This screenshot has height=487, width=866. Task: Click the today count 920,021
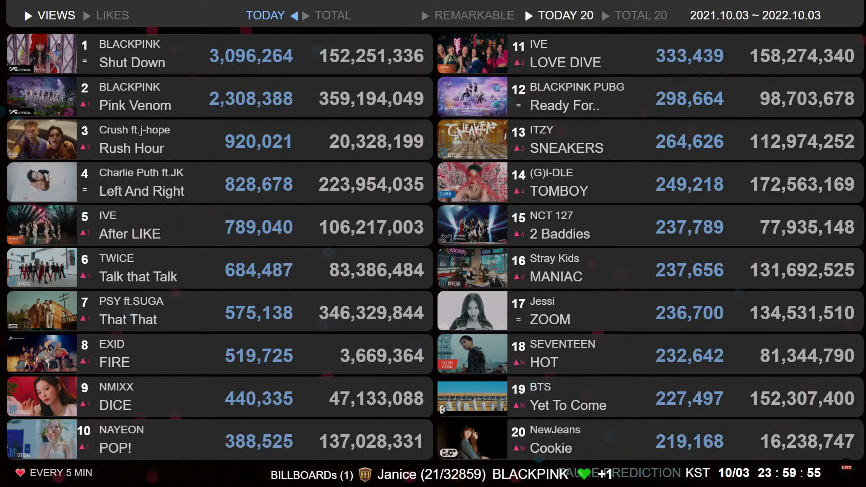coord(258,141)
